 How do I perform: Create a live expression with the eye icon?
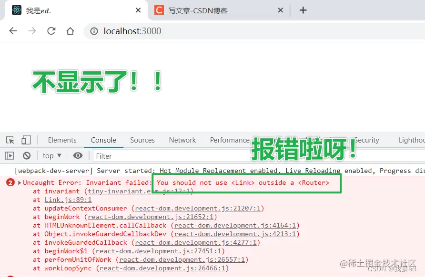point(77,155)
